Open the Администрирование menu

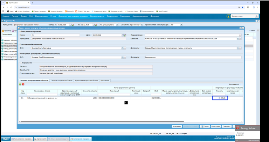(x=140, y=16)
